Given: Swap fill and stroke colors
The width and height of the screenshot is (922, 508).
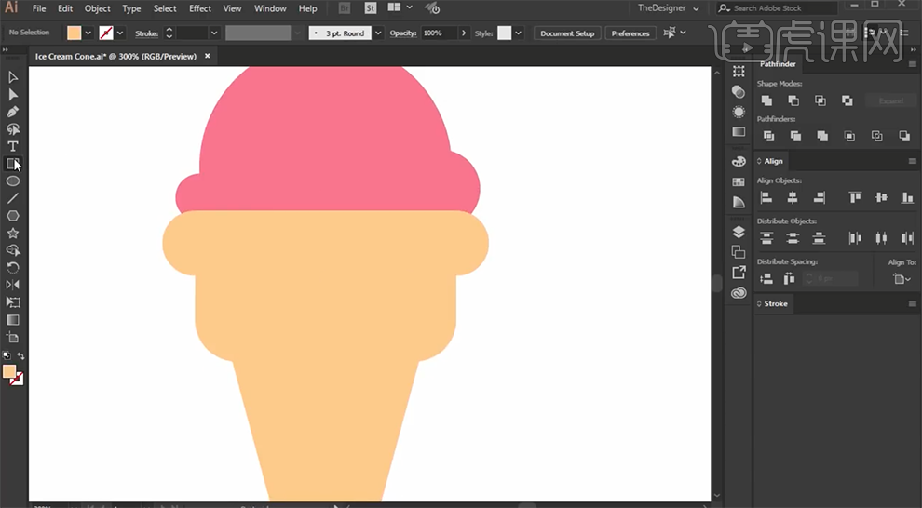Looking at the screenshot, I should [20, 356].
